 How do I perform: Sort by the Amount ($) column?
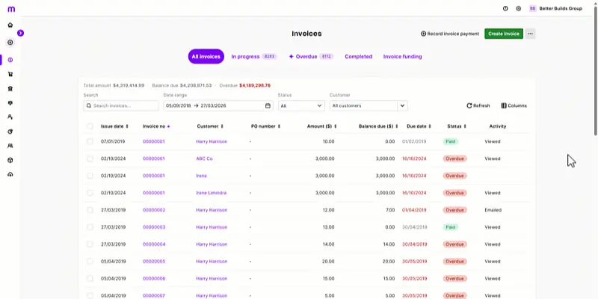click(322, 126)
